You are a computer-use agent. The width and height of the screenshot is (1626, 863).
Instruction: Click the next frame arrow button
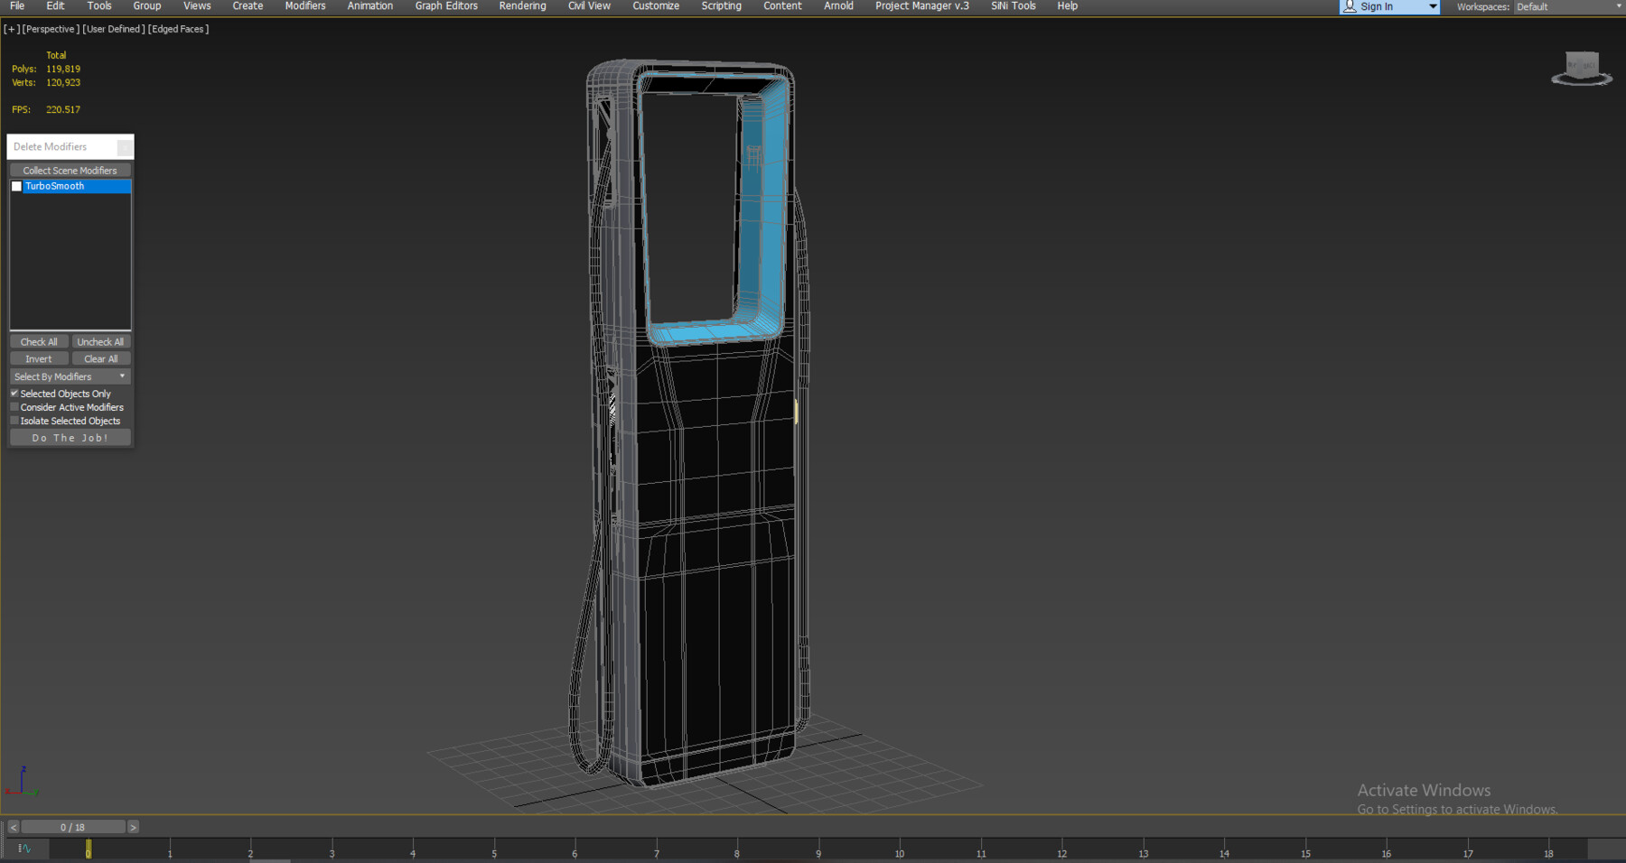pyautogui.click(x=132, y=826)
